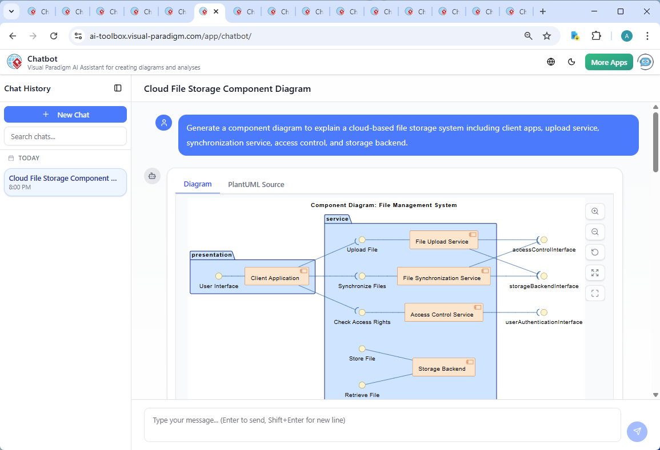660x450 pixels.
Task: Enable dark mode with the moon toggle
Action: (571, 62)
